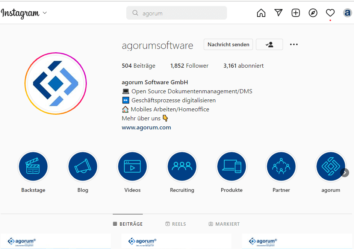Open Explore compass icon
Viewport: 354px width, 249px height.
click(x=313, y=13)
